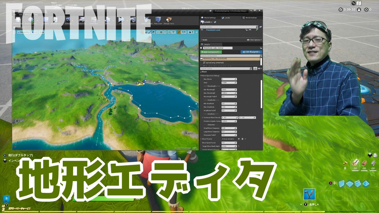Open viewport camera speed control
Image resolution: width=379 pixels, height=213 pixels.
191,32
